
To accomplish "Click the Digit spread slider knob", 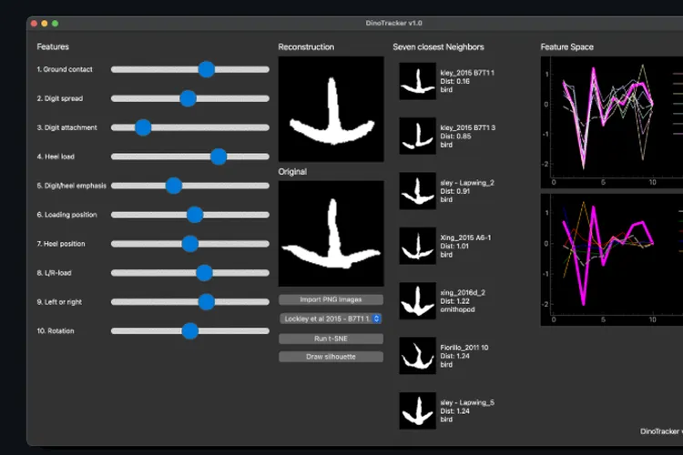I will tap(188, 98).
